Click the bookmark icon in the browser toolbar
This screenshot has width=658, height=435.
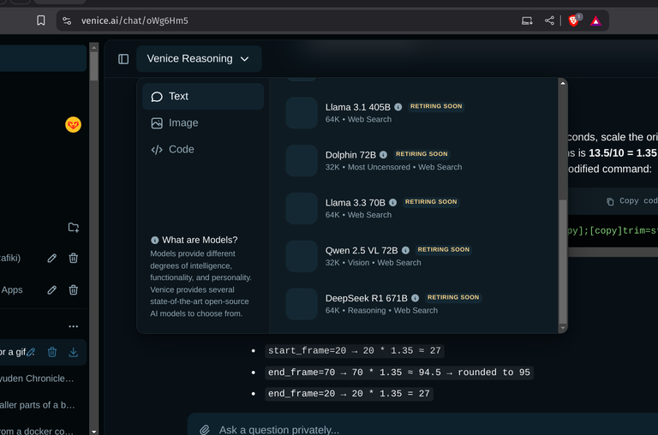pyautogui.click(x=41, y=21)
